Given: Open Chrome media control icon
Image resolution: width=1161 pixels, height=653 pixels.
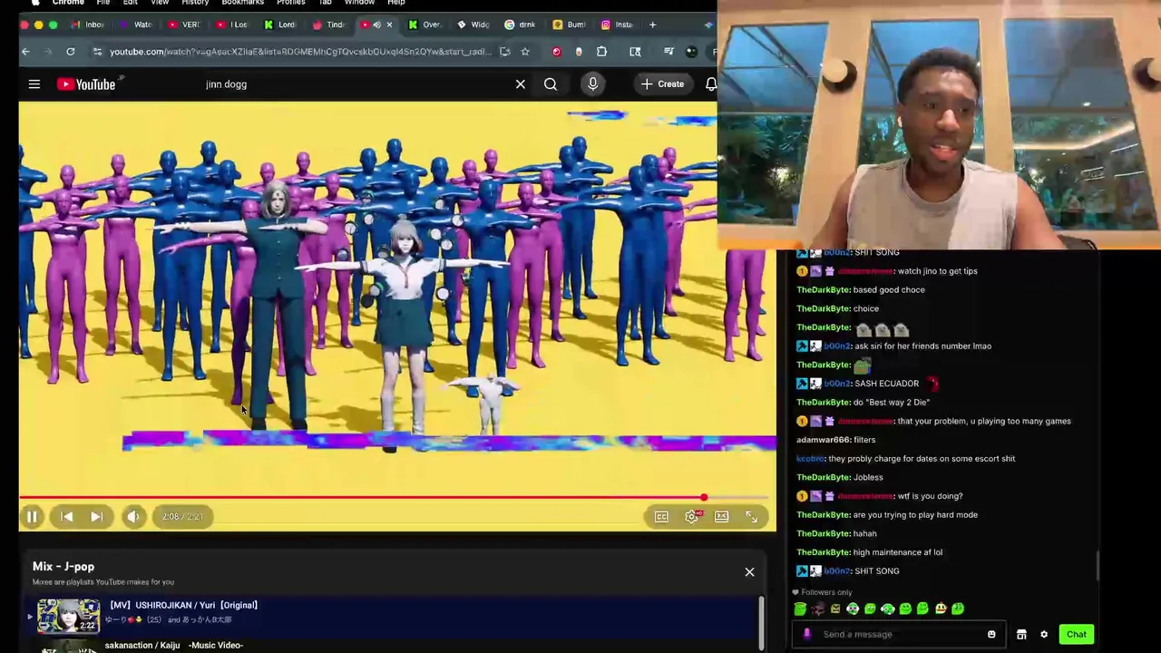Looking at the screenshot, I should [x=668, y=52].
